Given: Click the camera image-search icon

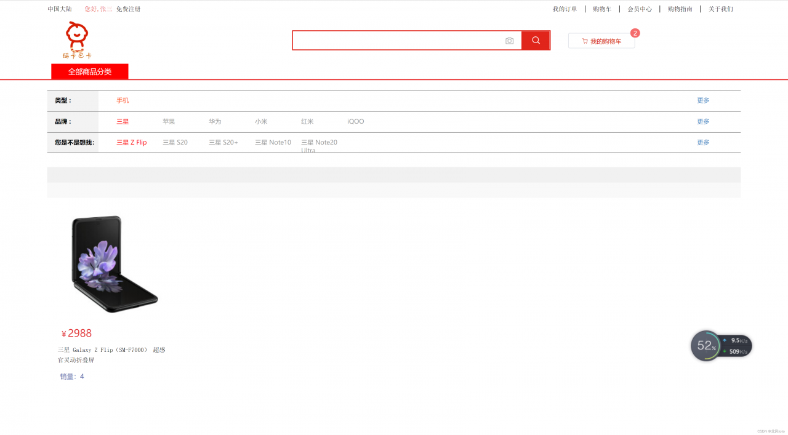Looking at the screenshot, I should point(509,41).
